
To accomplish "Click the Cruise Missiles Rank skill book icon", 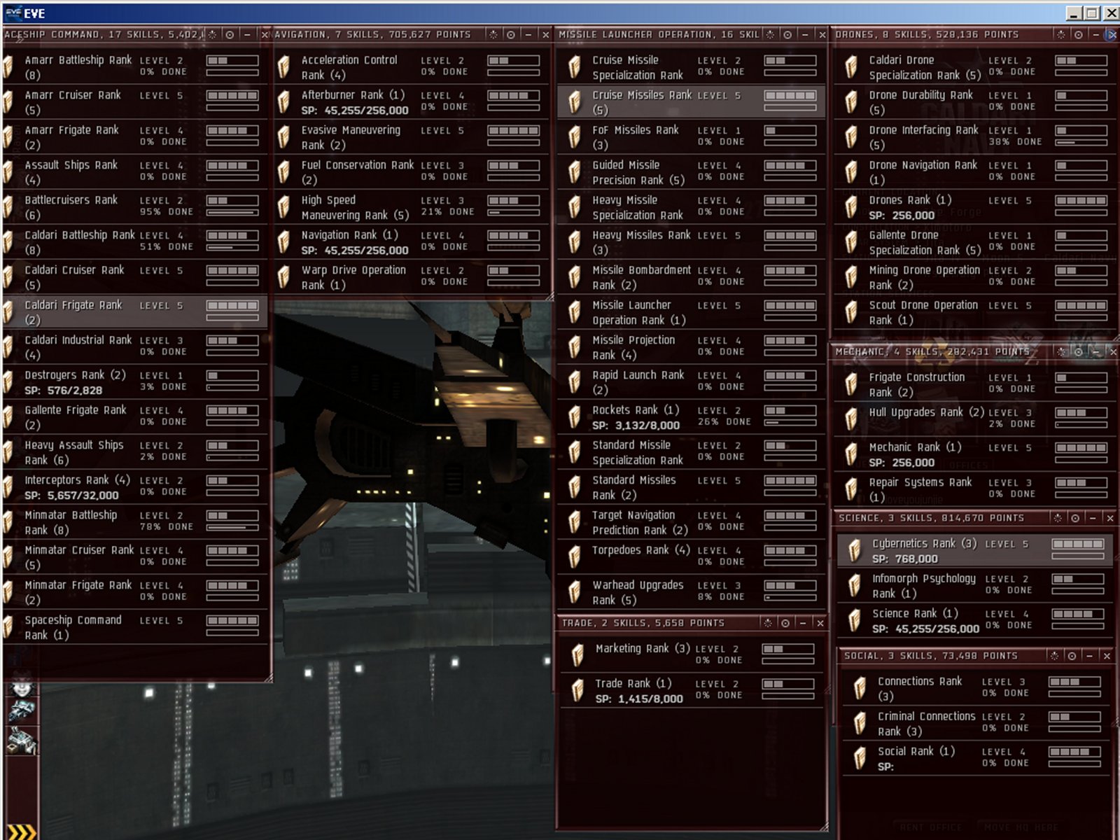I will click(x=574, y=102).
